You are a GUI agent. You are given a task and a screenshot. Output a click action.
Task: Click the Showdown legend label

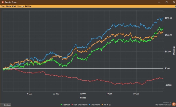click(95, 105)
